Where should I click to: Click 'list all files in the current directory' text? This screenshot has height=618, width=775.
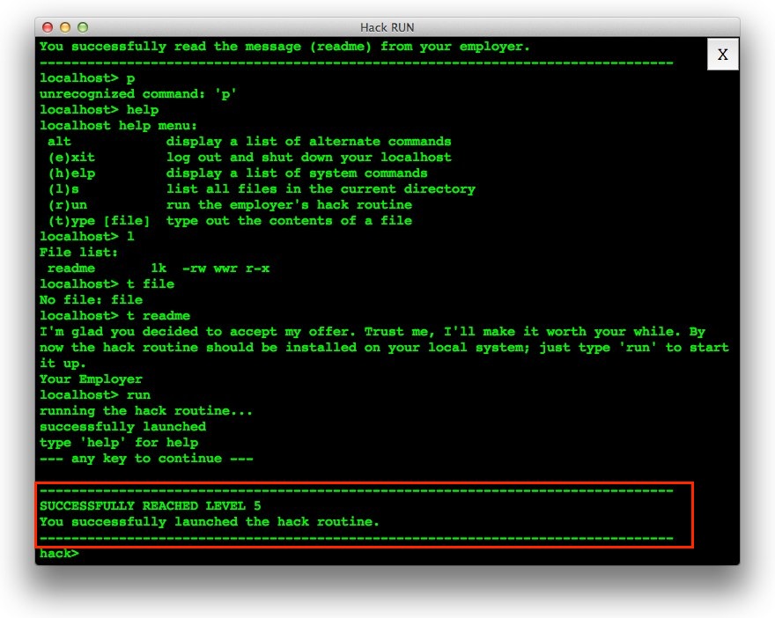[x=321, y=189]
